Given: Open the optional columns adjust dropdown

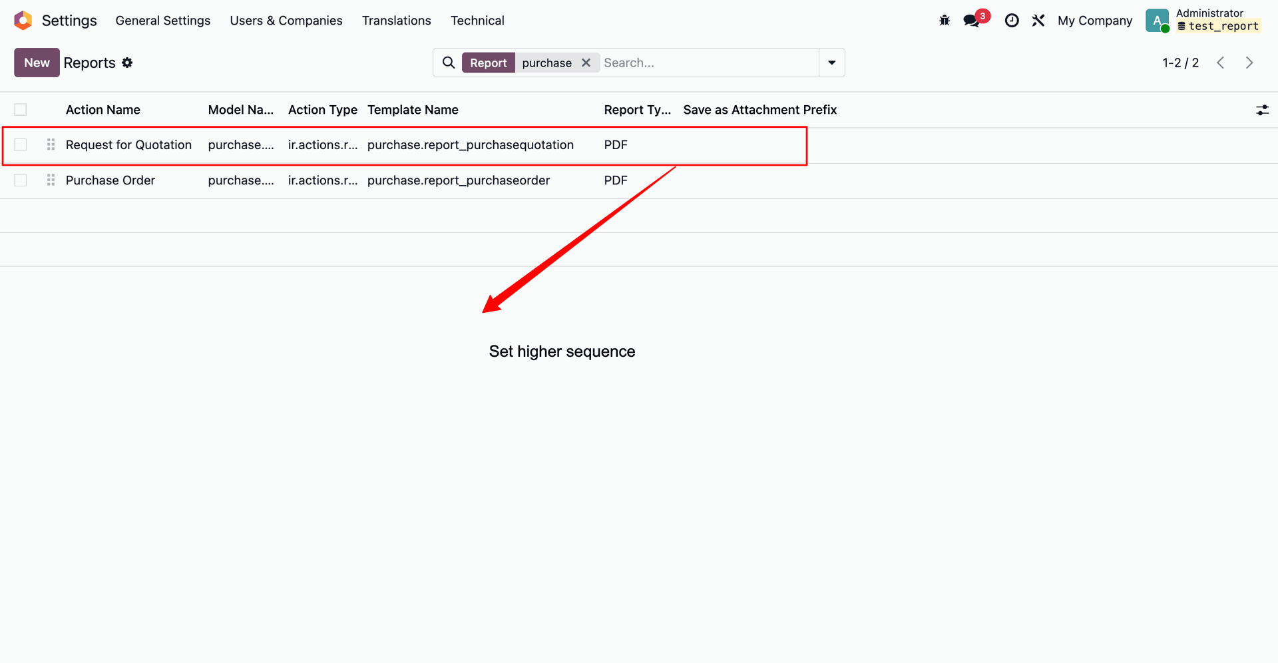Looking at the screenshot, I should click(x=1262, y=110).
